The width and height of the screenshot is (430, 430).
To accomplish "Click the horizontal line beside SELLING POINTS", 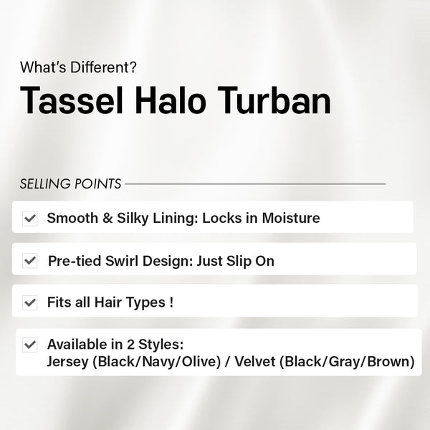I will coord(255,184).
